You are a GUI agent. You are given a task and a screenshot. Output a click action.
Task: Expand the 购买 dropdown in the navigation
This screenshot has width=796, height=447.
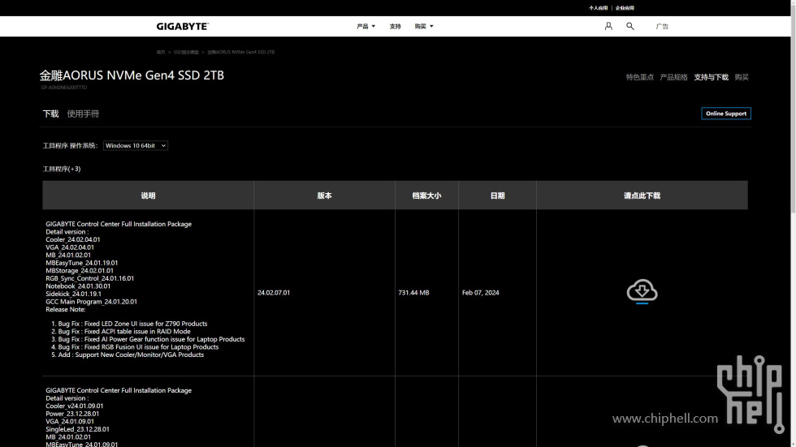point(424,26)
